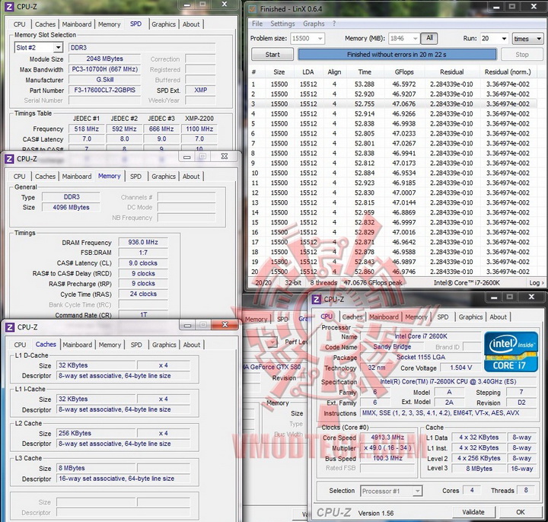Open the ? help menu in LinX
Image resolution: width=548 pixels, height=522 pixels.
tap(334, 24)
